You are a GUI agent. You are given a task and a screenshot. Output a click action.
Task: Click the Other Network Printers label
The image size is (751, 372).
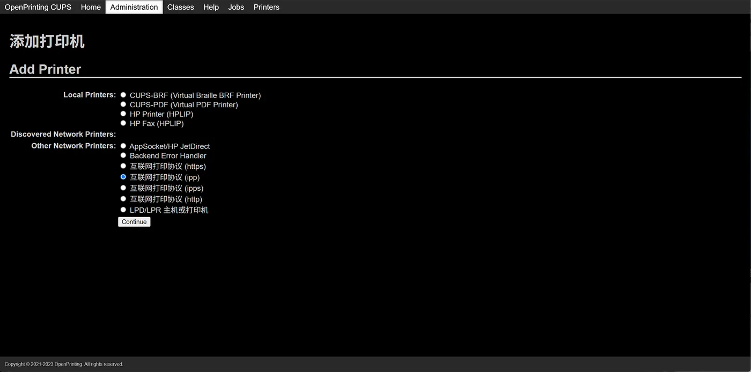tap(73, 146)
